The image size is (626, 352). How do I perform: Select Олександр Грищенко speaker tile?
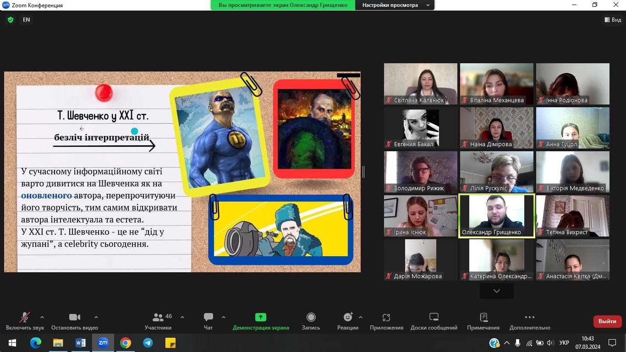point(497,216)
